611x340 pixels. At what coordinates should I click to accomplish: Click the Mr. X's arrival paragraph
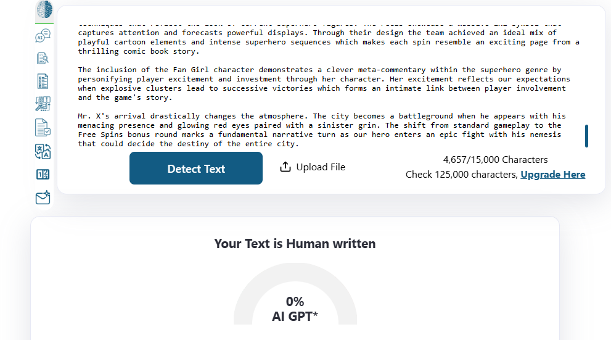tap(321, 130)
